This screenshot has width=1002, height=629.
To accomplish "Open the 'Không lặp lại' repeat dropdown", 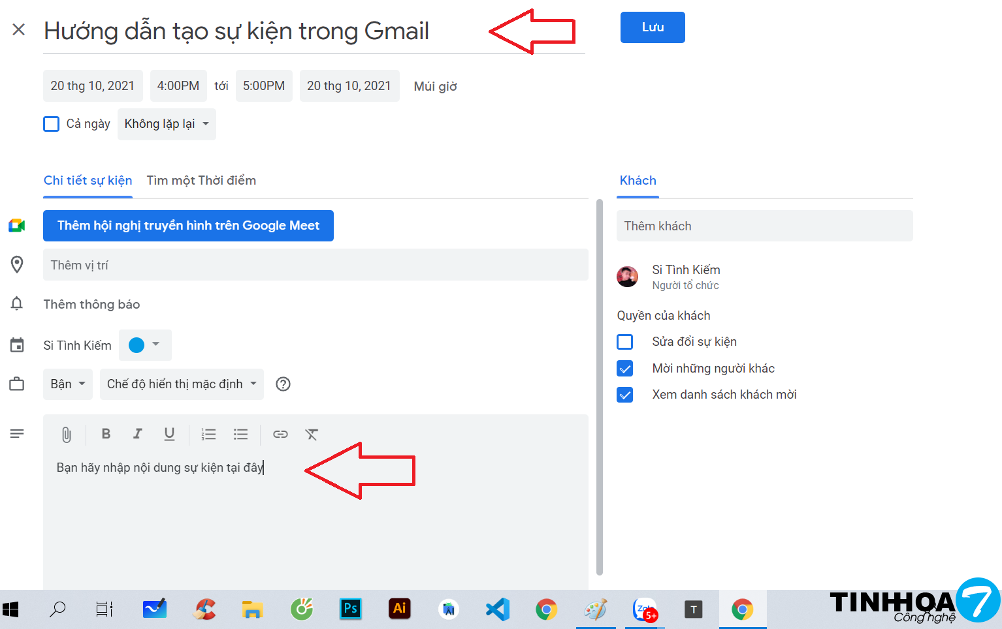I will [x=167, y=124].
